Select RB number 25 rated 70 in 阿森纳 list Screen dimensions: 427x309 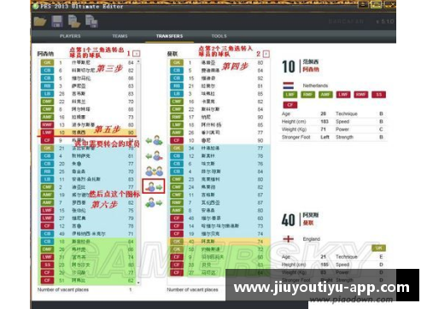pyautogui.click(x=87, y=172)
